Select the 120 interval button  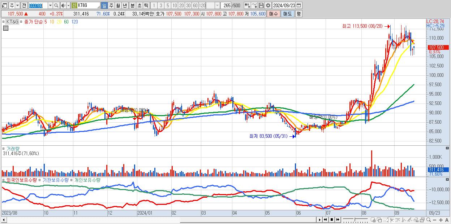(202, 5)
